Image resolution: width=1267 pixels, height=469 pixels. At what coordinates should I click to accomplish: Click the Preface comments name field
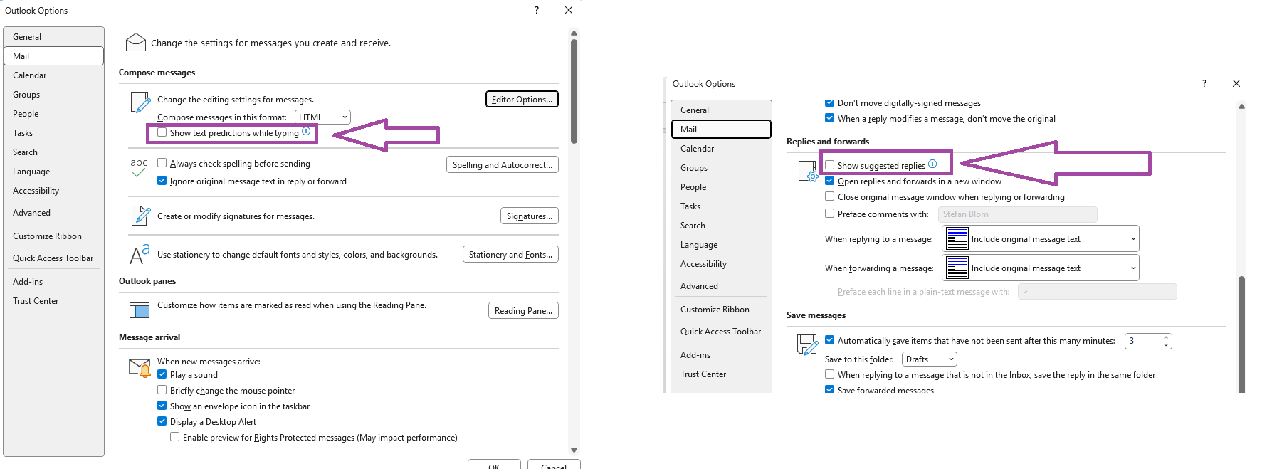[1018, 214]
